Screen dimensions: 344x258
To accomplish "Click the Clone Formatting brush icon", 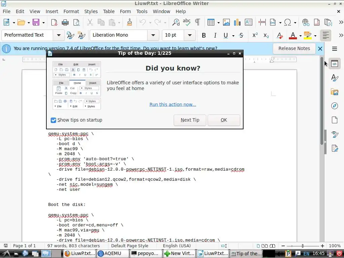I will [129, 23].
